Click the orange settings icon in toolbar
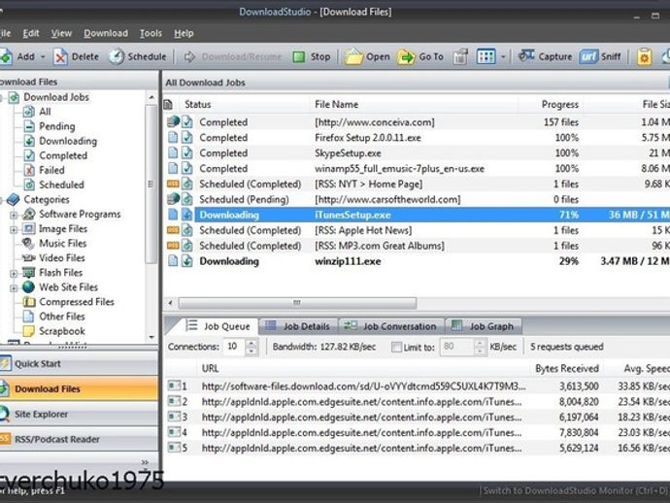 point(645,56)
